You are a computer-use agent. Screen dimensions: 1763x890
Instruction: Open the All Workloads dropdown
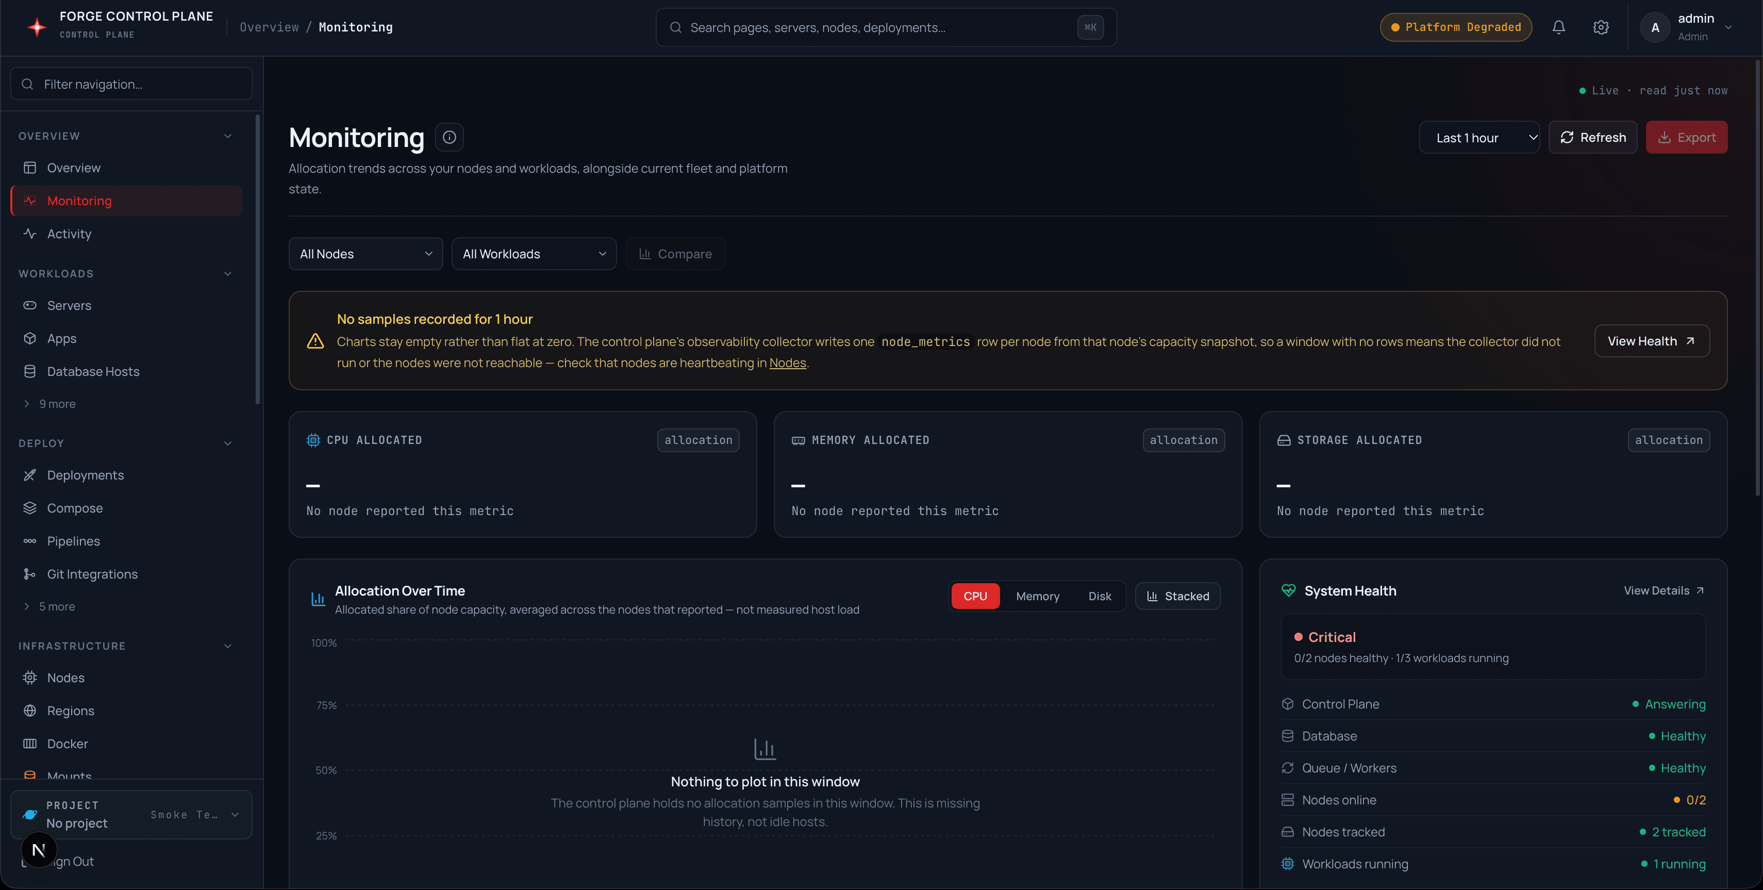click(534, 254)
